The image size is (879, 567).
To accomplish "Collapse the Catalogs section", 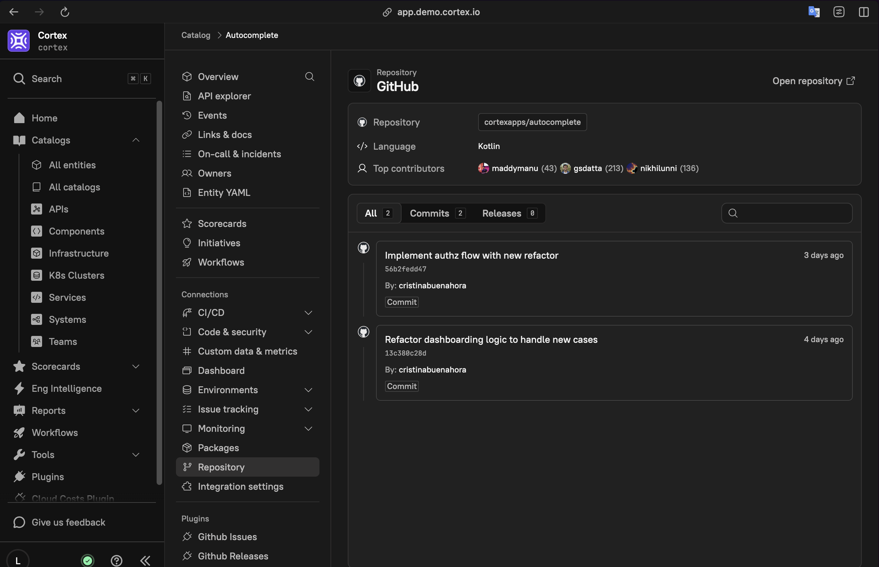I will coord(136,140).
